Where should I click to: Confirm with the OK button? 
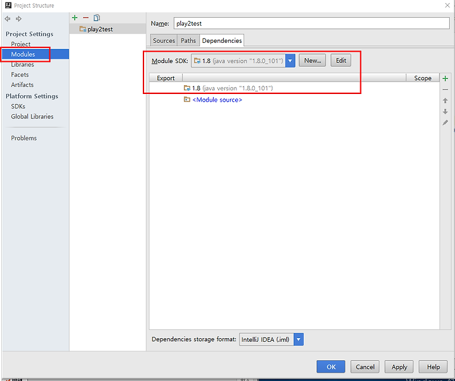click(x=331, y=366)
